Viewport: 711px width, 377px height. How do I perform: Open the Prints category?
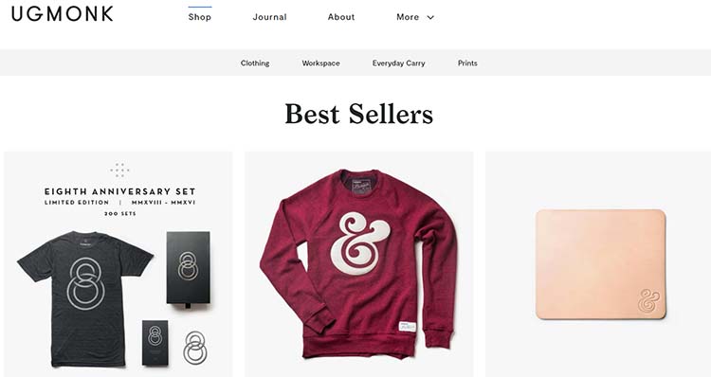(x=467, y=63)
